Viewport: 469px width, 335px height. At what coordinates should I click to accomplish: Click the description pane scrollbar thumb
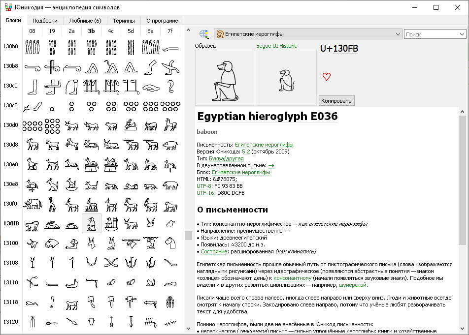pyautogui.click(x=462, y=180)
